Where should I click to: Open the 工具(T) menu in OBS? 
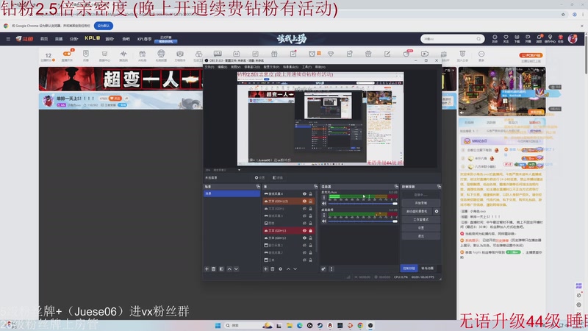point(306,67)
